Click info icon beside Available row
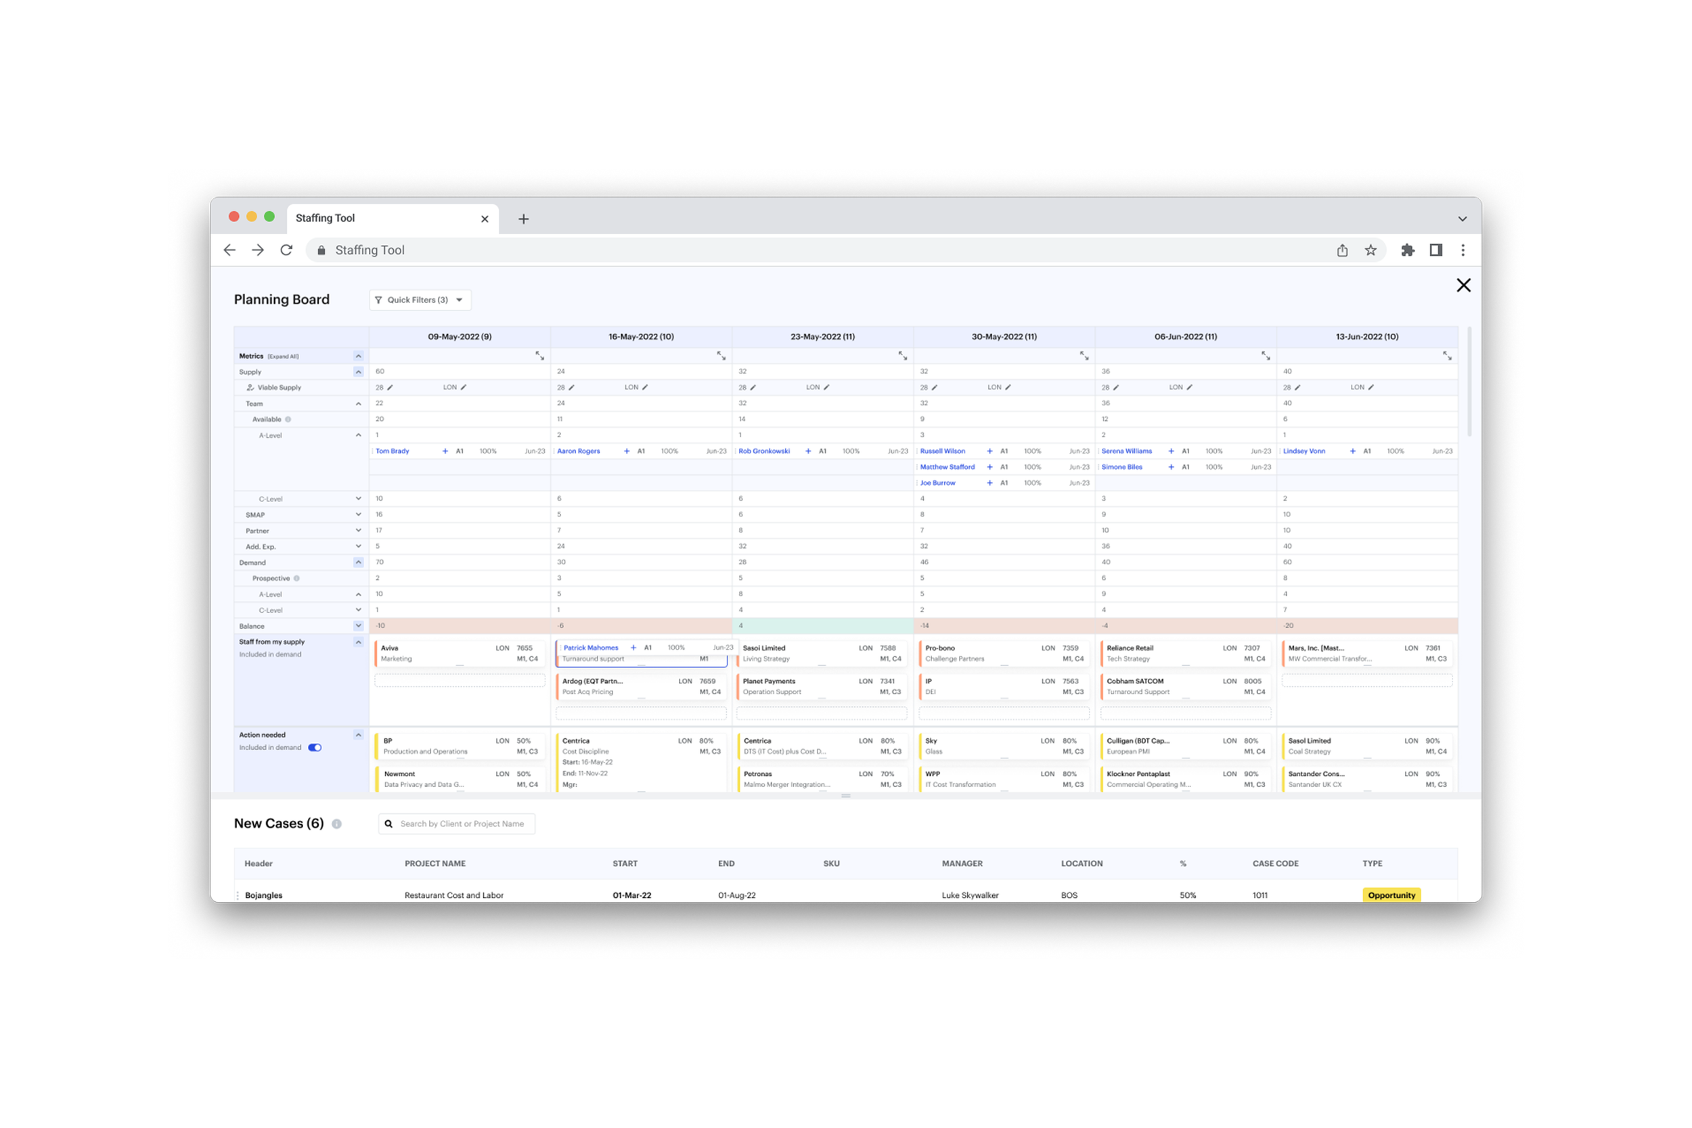The height and width of the screenshot is (1128, 1692). [288, 420]
